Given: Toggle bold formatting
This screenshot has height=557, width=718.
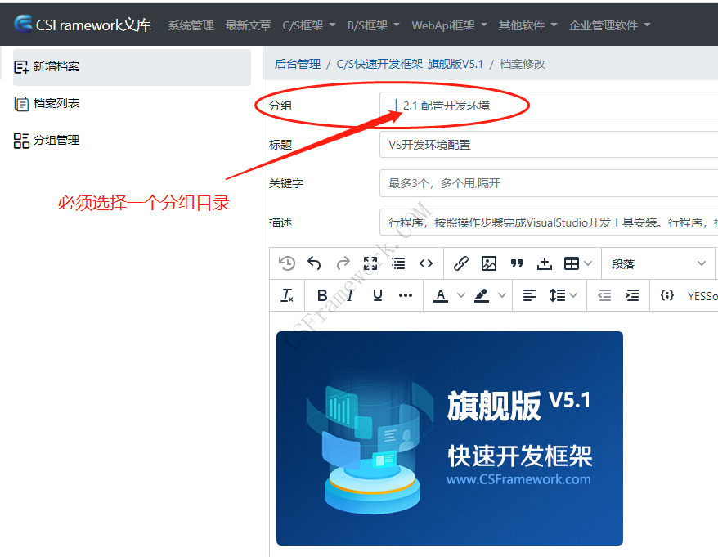Looking at the screenshot, I should click(x=322, y=295).
